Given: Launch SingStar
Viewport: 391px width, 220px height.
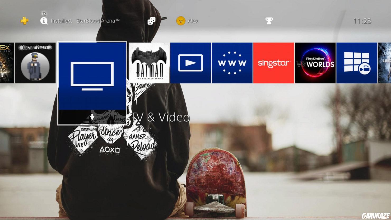Looking at the screenshot, I should (x=274, y=62).
